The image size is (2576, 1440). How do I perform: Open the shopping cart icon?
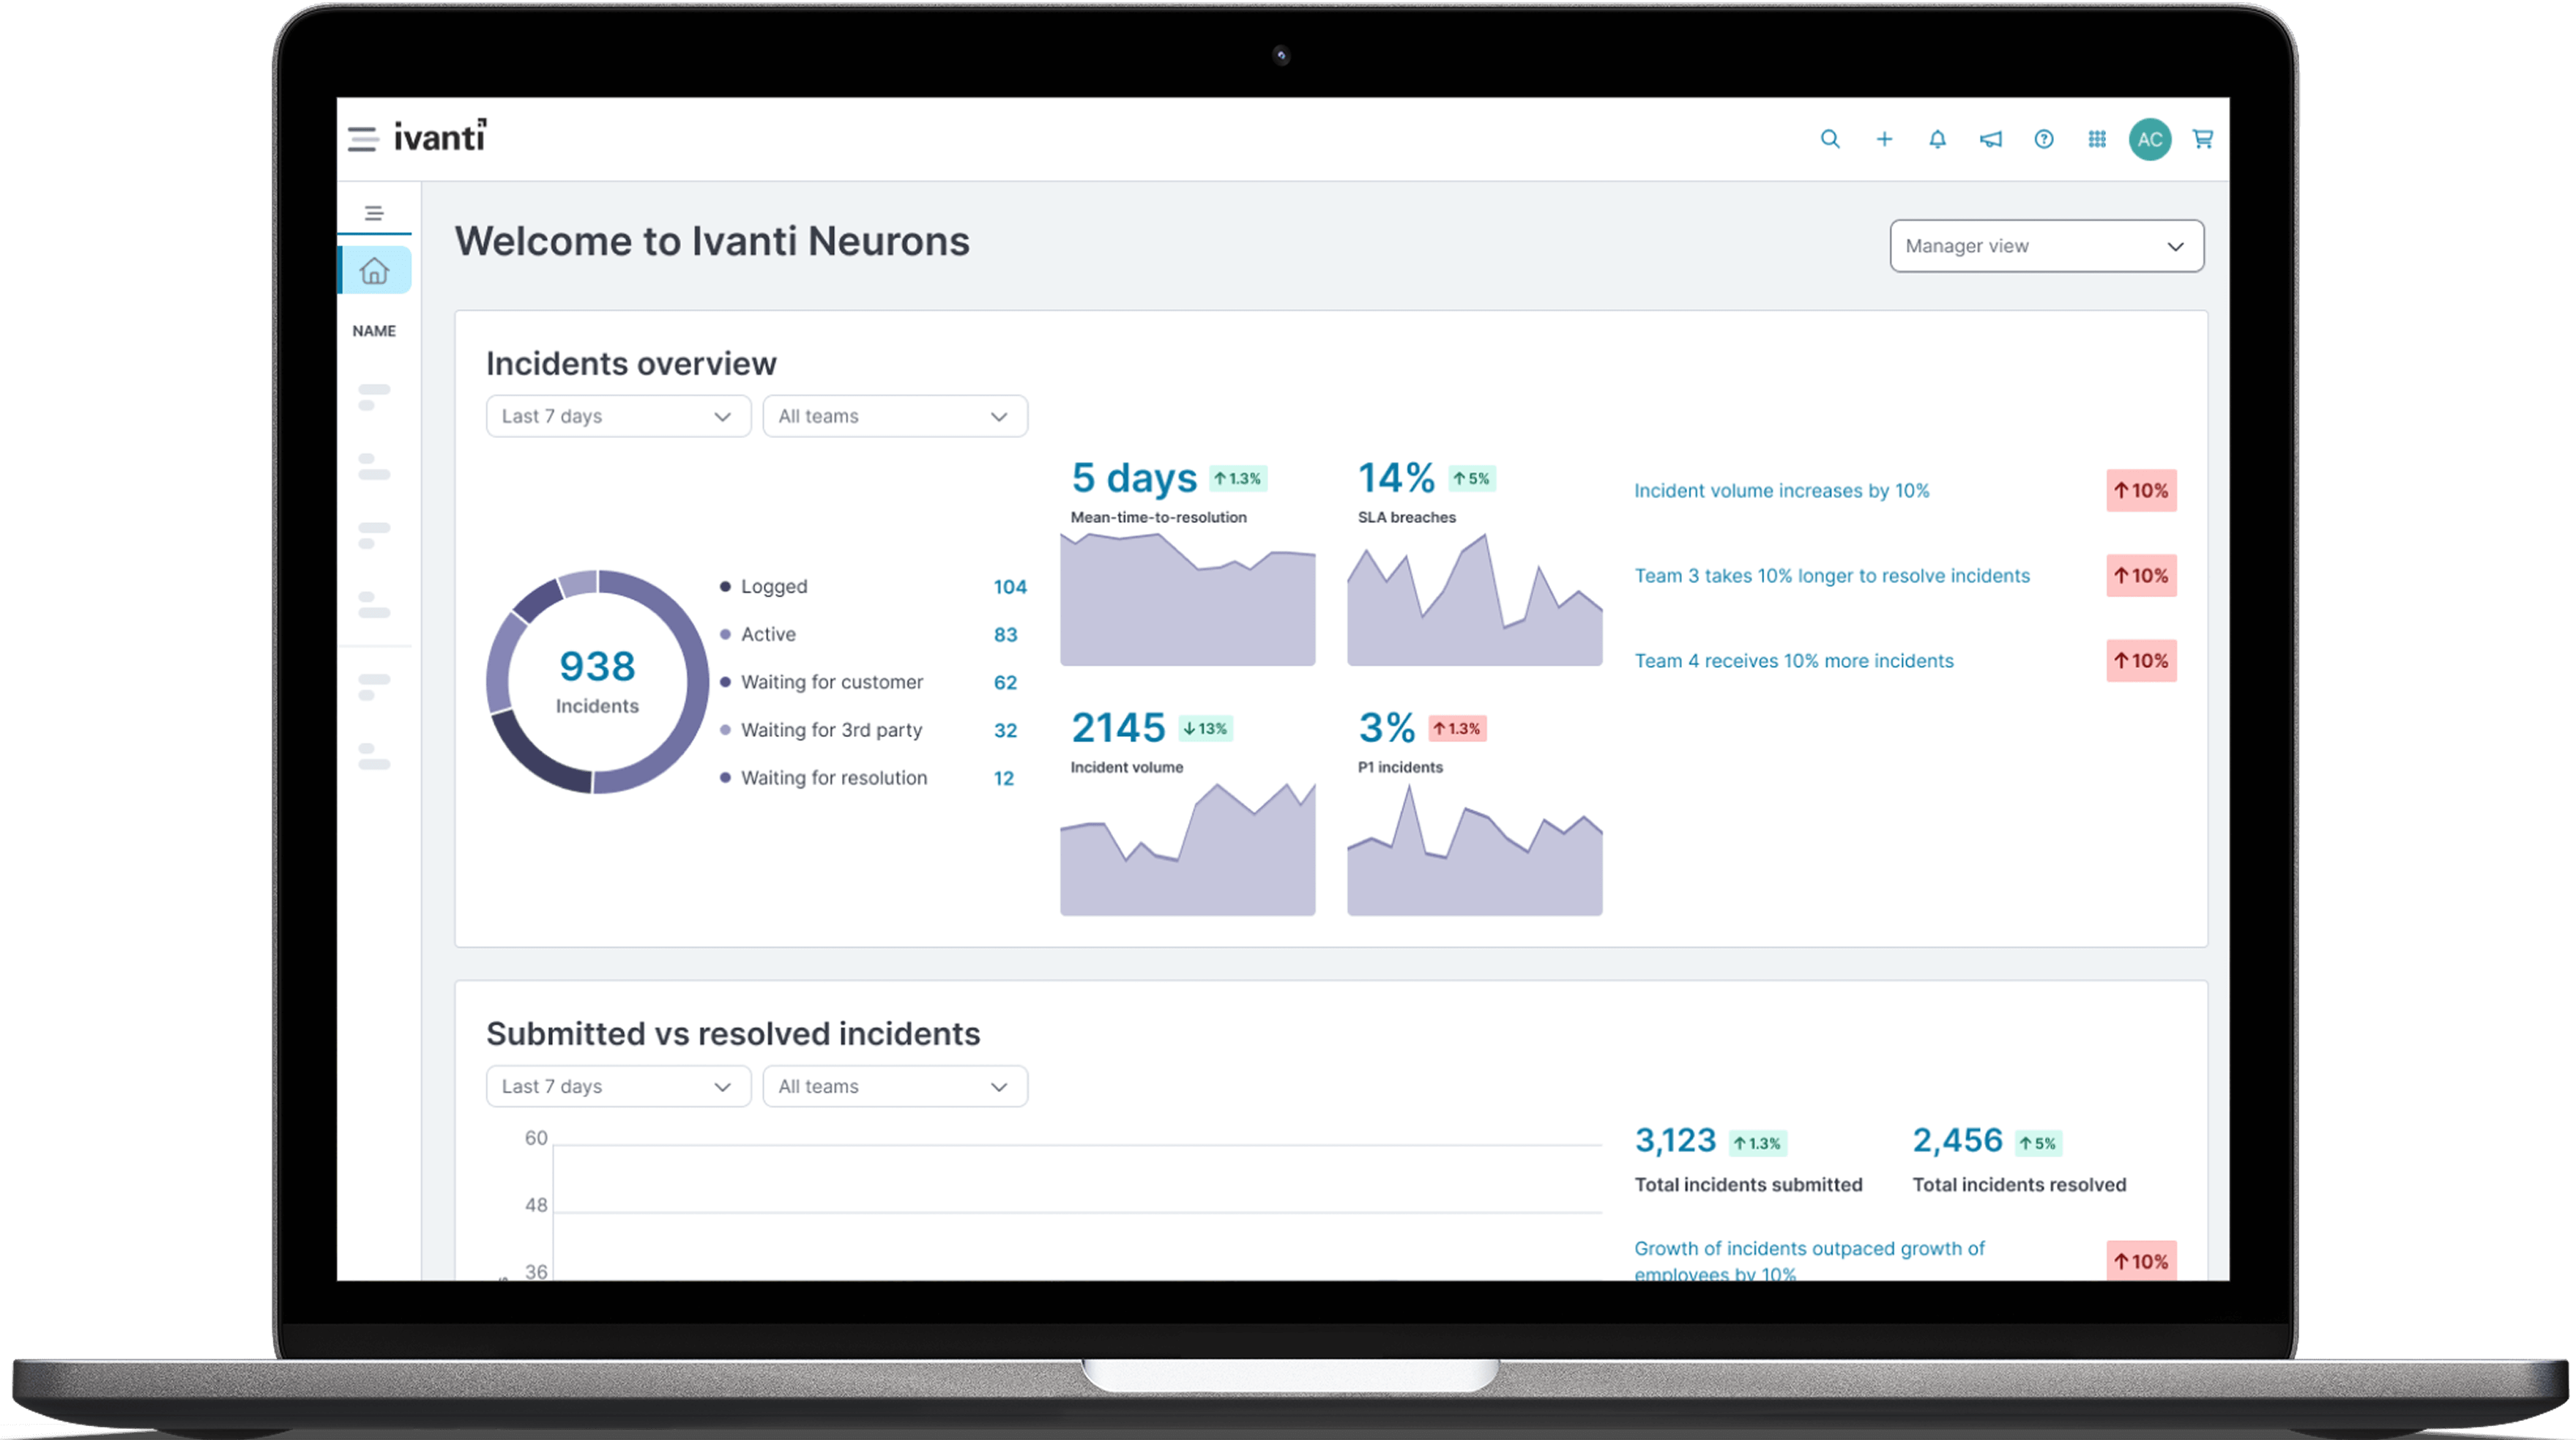point(2202,139)
